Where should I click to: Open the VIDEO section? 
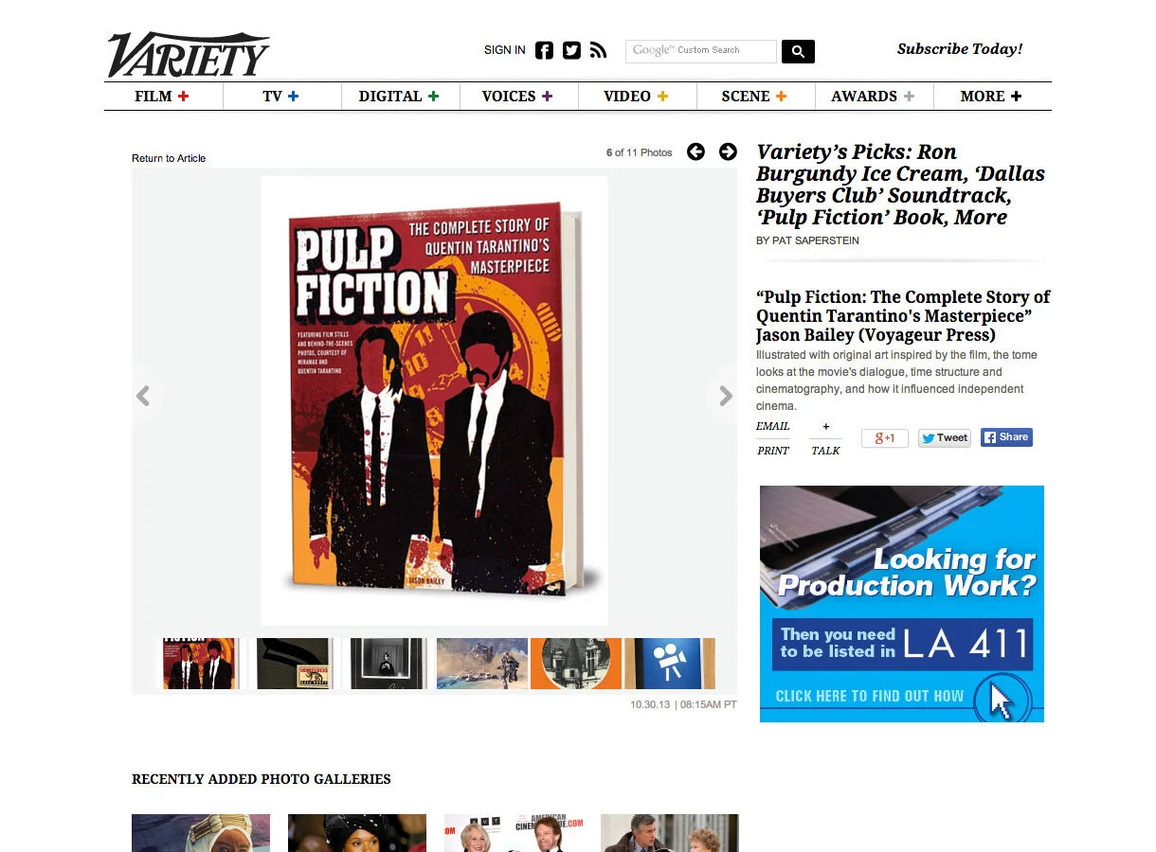pyautogui.click(x=627, y=97)
